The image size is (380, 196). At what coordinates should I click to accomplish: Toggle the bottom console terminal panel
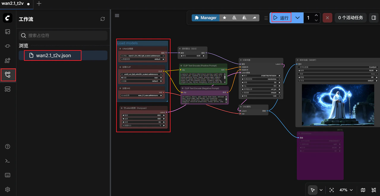(8, 161)
